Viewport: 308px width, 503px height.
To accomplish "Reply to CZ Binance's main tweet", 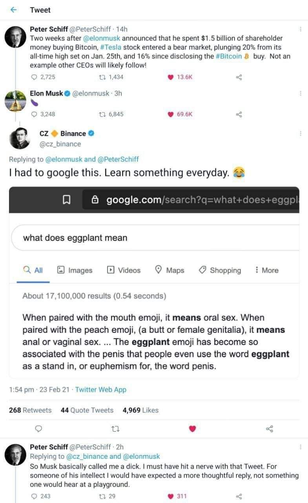I will point(38,429).
